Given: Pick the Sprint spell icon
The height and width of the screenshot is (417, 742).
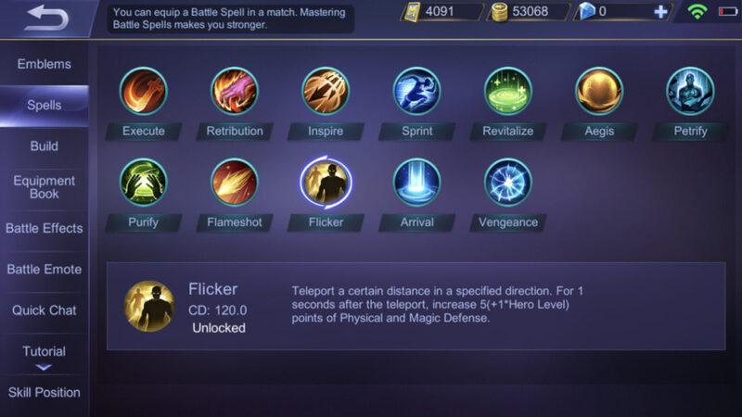Looking at the screenshot, I should coord(416,91).
